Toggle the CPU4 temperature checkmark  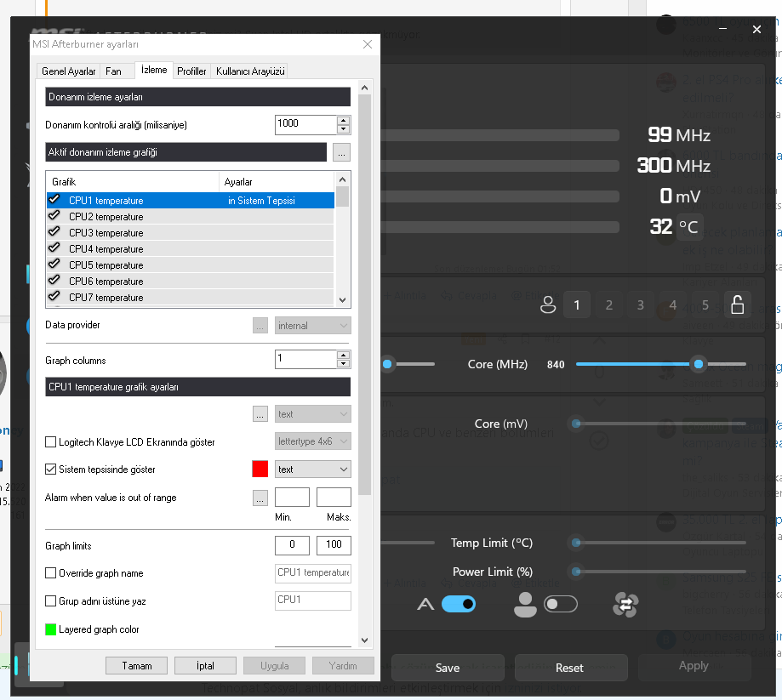click(54, 248)
